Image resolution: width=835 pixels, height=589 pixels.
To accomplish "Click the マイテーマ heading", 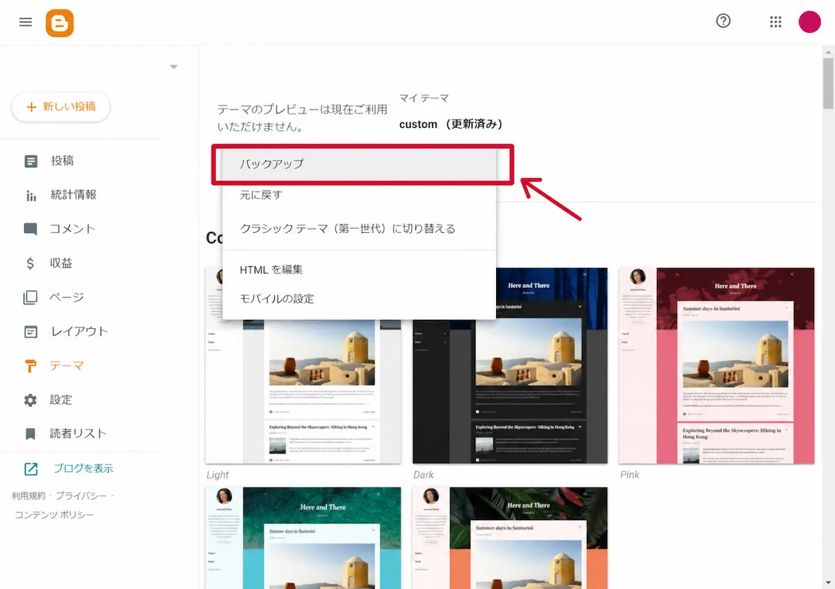I will click(424, 98).
